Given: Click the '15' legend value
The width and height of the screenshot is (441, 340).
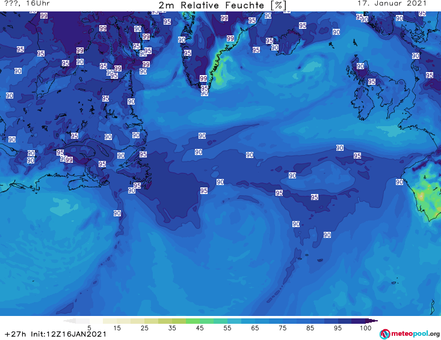Looking at the screenshot, I should click(x=117, y=328).
